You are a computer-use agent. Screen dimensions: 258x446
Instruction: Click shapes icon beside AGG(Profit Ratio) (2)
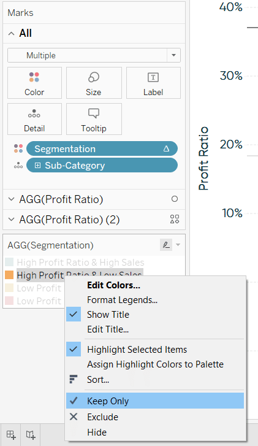click(x=175, y=219)
